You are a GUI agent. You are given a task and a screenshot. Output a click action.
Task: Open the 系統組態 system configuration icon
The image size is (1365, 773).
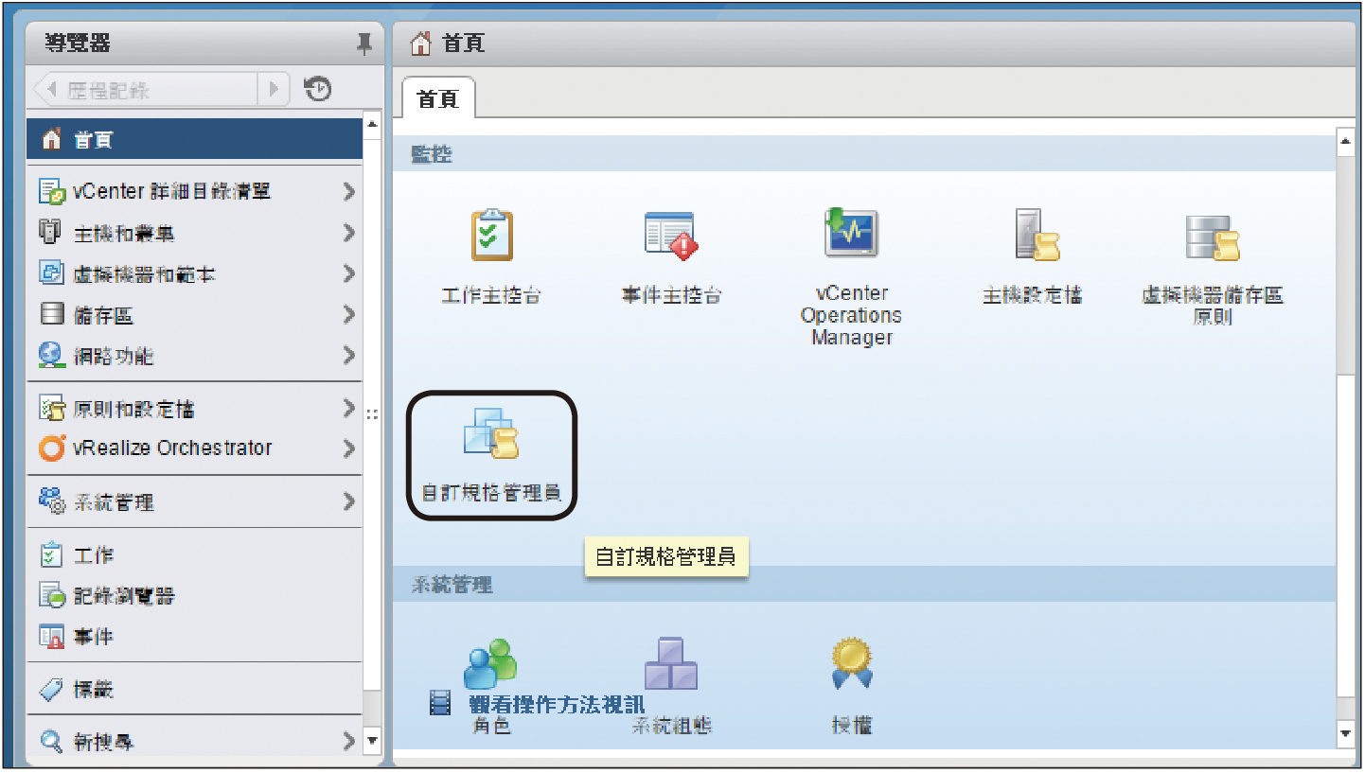[x=671, y=663]
